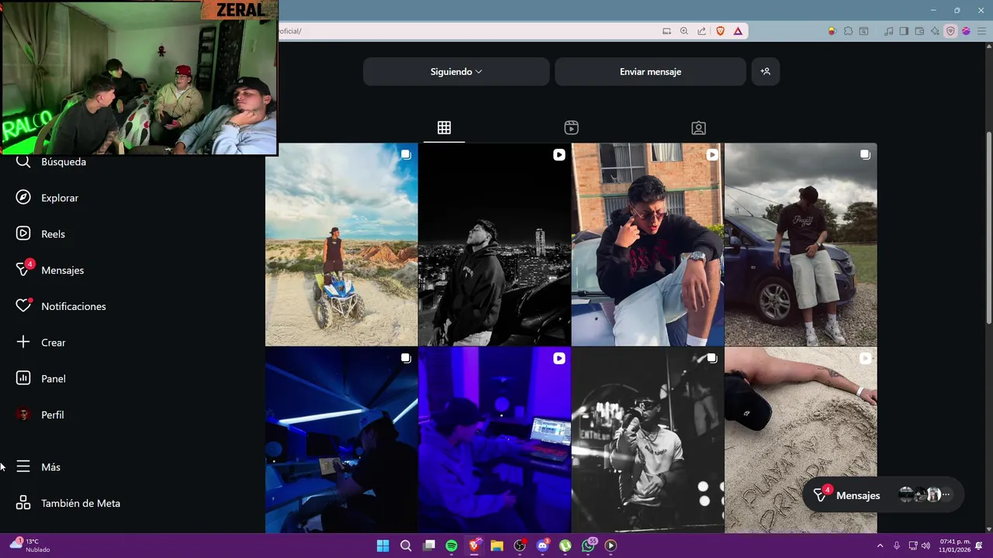Open the floating Mensajes chat popup

pyautogui.click(x=882, y=494)
